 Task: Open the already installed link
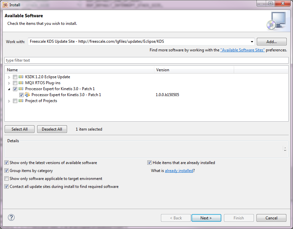click(x=179, y=171)
